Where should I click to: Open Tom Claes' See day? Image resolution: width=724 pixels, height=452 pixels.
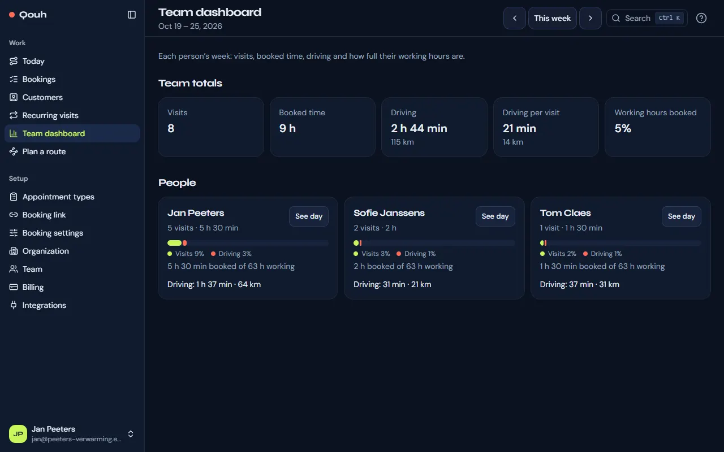tap(682, 216)
